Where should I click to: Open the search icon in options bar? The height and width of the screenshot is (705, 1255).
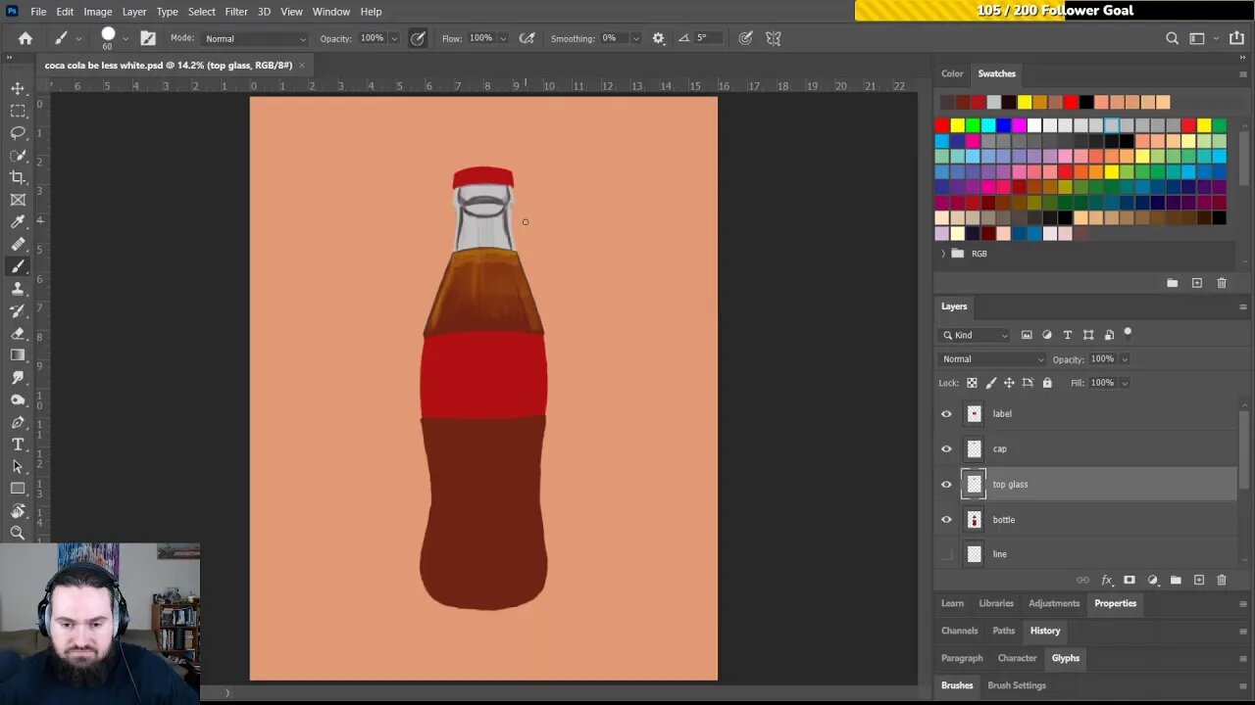point(1172,38)
